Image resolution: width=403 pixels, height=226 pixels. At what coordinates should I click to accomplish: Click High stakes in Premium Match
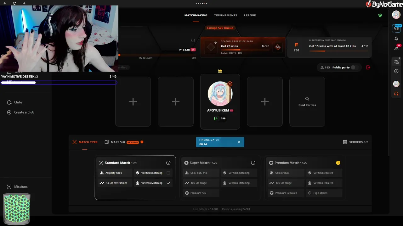pyautogui.click(x=324, y=193)
